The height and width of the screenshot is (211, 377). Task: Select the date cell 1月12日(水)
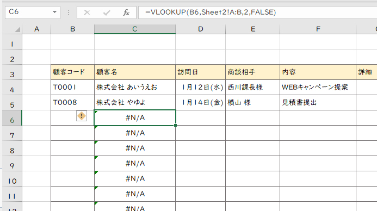click(x=201, y=87)
